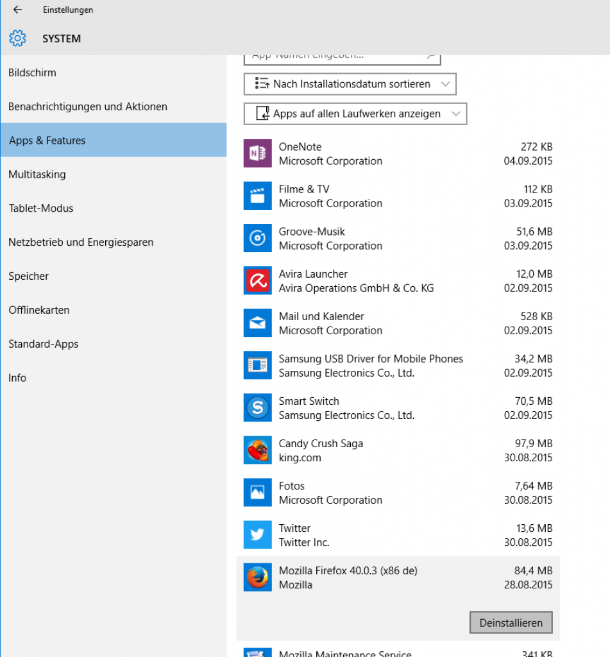610x657 pixels.
Task: Click the king.com publisher text
Action: point(300,457)
